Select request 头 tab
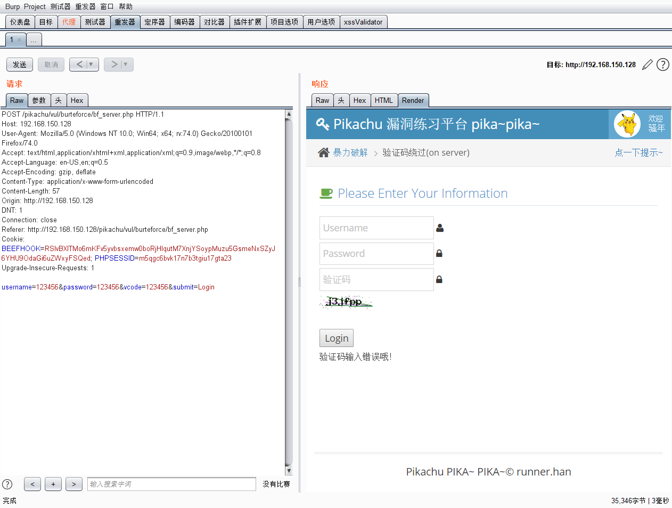The image size is (672, 508). [58, 100]
